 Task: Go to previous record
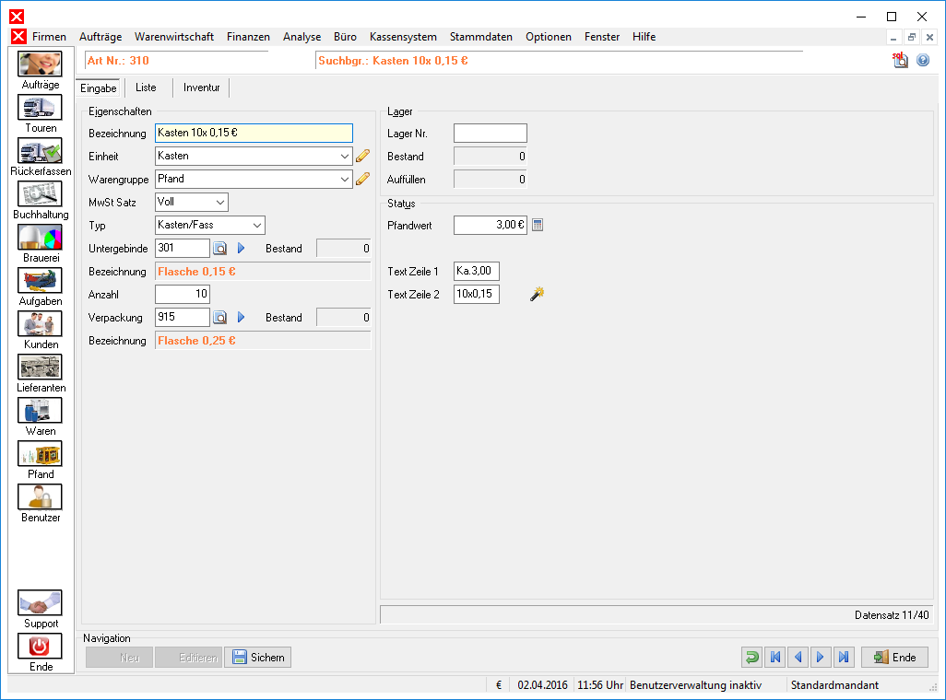798,658
